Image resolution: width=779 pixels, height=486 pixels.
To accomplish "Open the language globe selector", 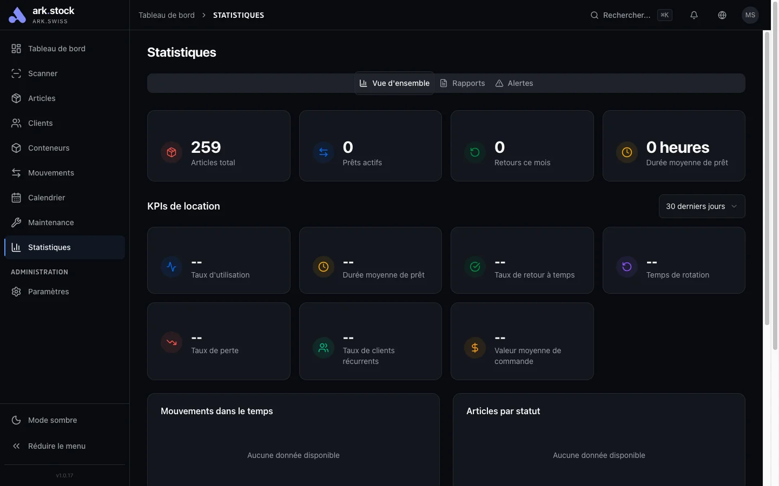I will coord(722,15).
